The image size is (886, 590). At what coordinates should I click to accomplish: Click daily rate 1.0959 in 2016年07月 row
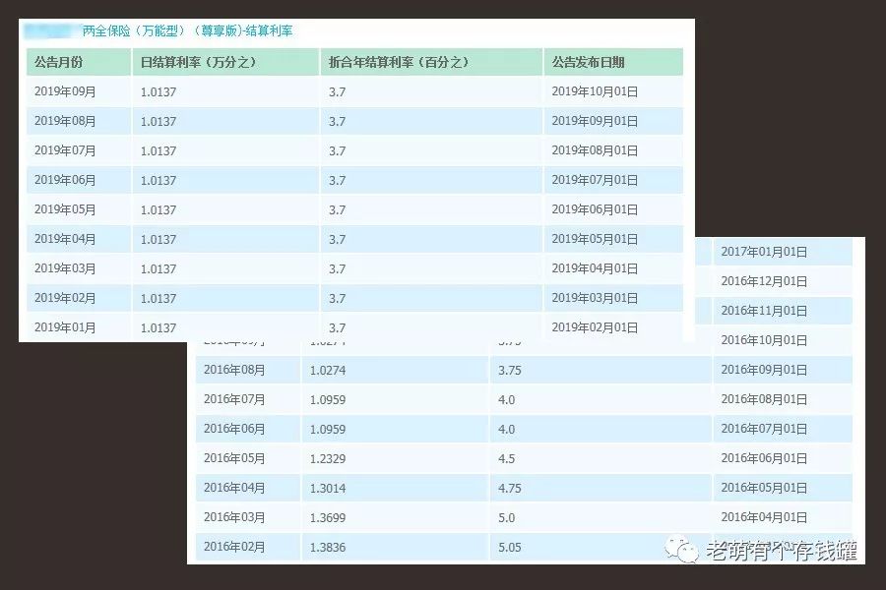(x=328, y=400)
